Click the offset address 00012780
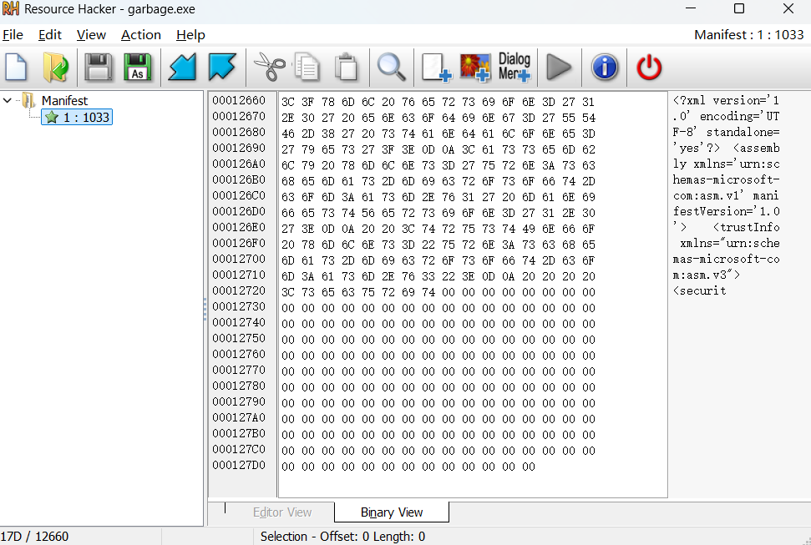 tap(239, 386)
